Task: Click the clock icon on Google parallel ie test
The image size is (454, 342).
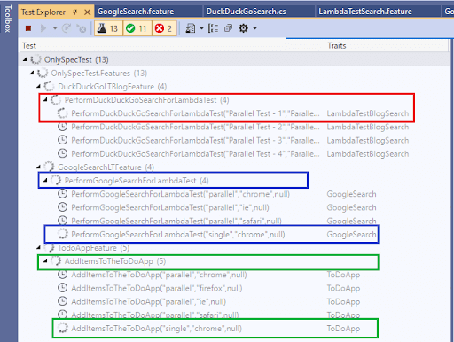Action: pyautogui.click(x=62, y=207)
